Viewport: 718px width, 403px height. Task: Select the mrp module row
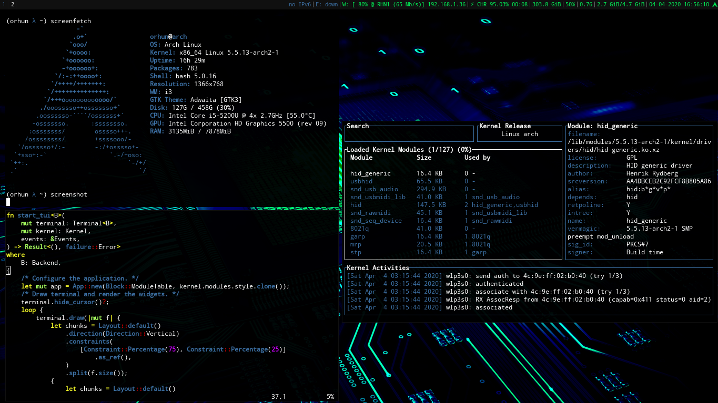coord(453,244)
